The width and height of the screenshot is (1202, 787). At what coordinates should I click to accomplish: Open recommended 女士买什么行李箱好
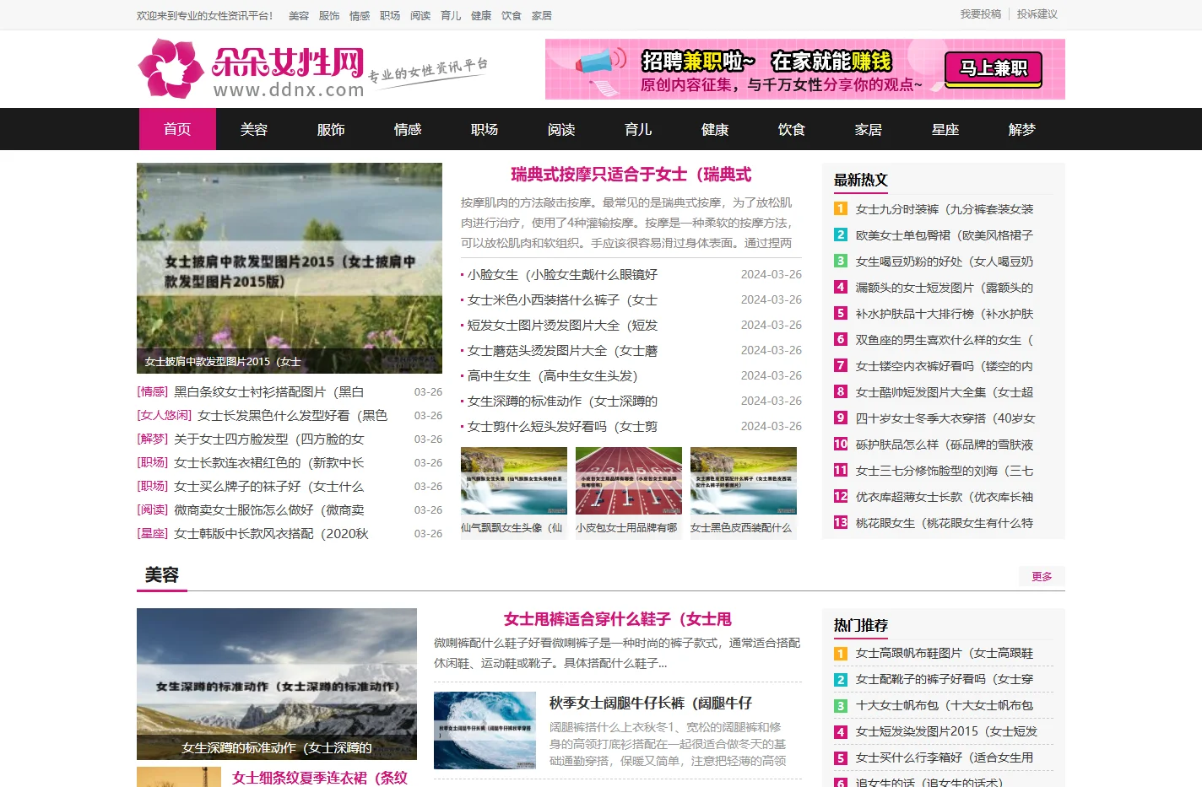(x=945, y=757)
